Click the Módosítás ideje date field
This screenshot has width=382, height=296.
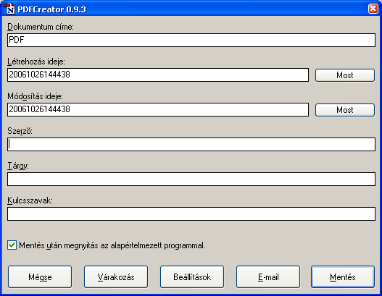158,110
